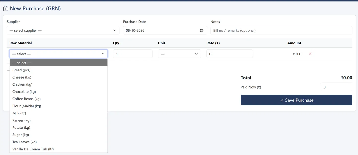Select Paneer (kg) from the list
The height and width of the screenshot is (155, 358).
pyautogui.click(x=59, y=120)
